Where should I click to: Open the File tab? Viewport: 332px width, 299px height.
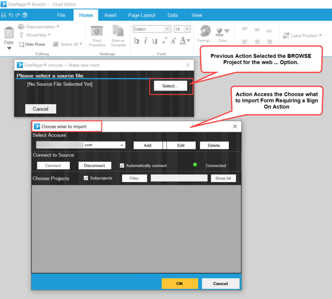[x=61, y=15]
